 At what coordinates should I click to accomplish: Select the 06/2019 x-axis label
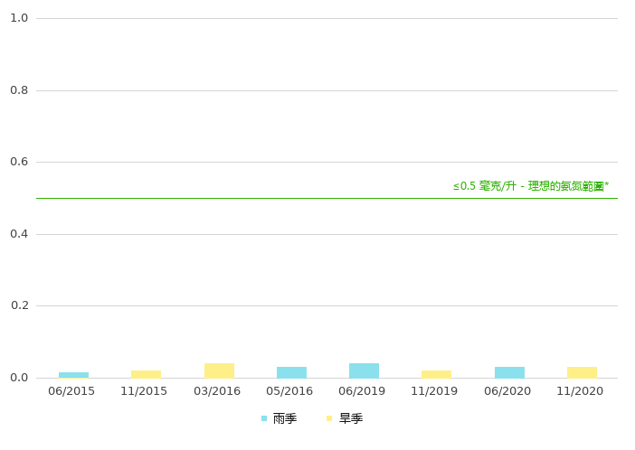point(362,391)
